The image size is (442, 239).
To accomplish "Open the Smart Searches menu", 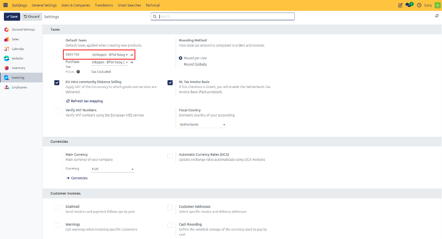I will click(129, 5).
